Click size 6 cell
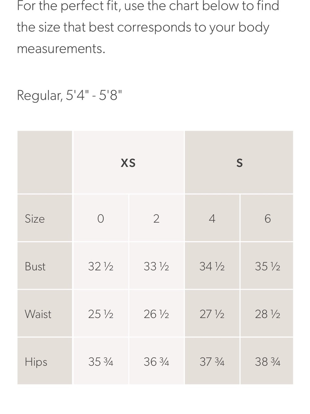This screenshot has height=414, width=310. coord(267,218)
